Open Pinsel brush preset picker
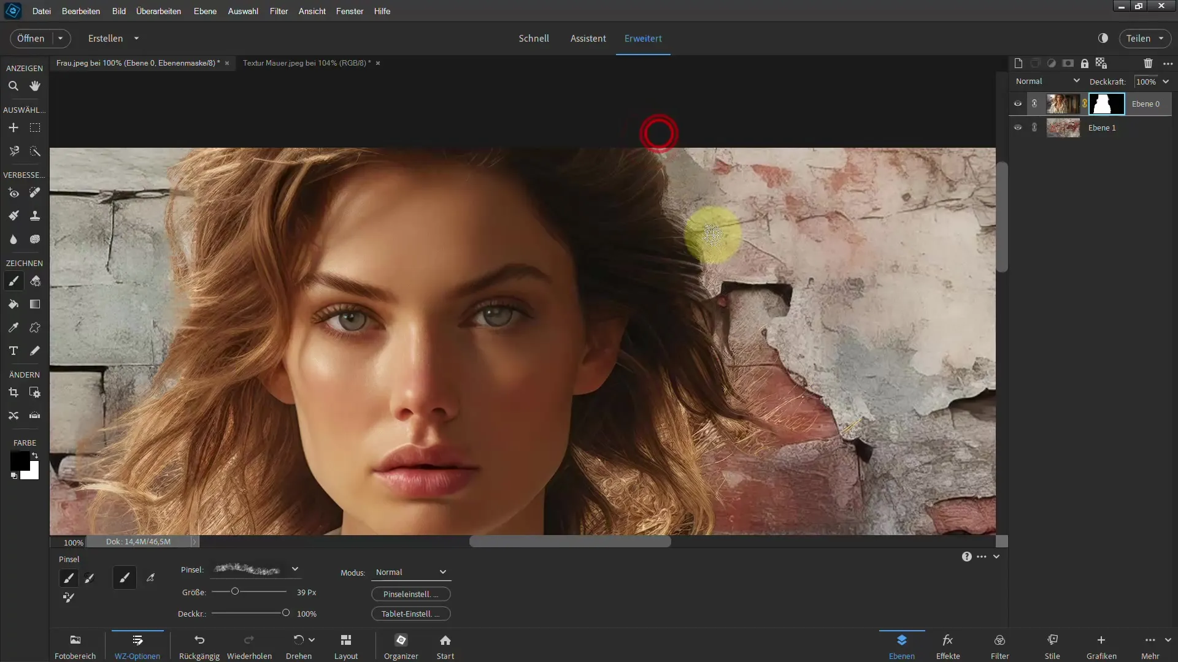This screenshot has height=662, width=1178. (256, 569)
